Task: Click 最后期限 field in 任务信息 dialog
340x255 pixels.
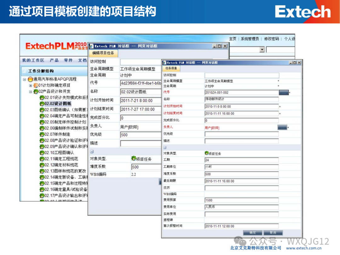Action: click(241, 181)
